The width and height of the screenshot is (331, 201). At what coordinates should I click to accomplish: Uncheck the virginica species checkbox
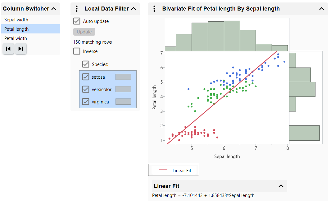coord(86,102)
